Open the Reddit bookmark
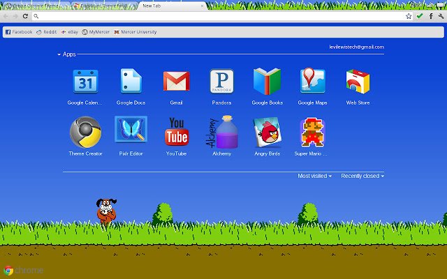447x279 pixels. tap(47, 32)
